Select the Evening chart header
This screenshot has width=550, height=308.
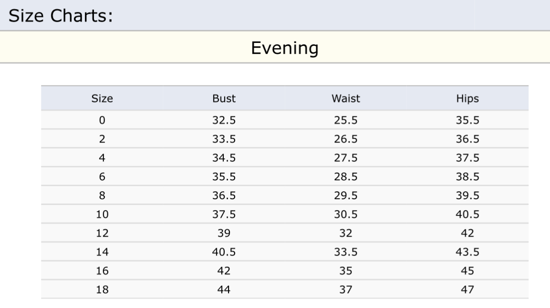click(x=285, y=48)
